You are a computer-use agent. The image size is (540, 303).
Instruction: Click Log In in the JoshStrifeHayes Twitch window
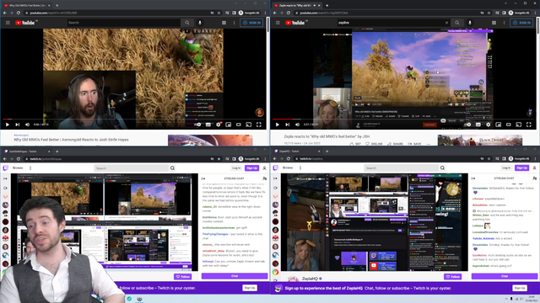point(236,168)
